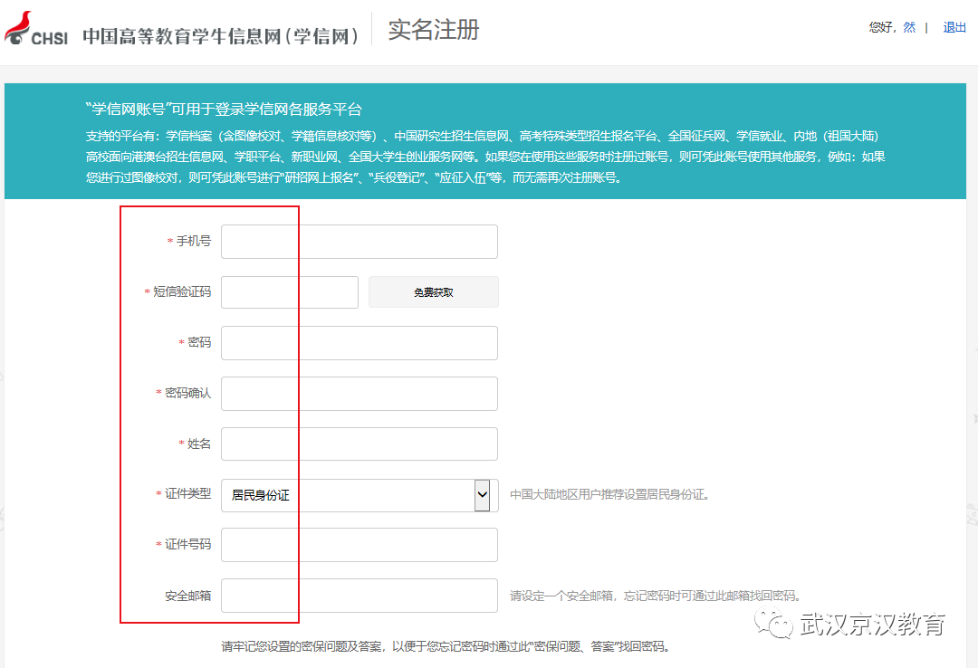Click the username 然 link
Viewport: 978px width, 668px height.
tap(909, 27)
